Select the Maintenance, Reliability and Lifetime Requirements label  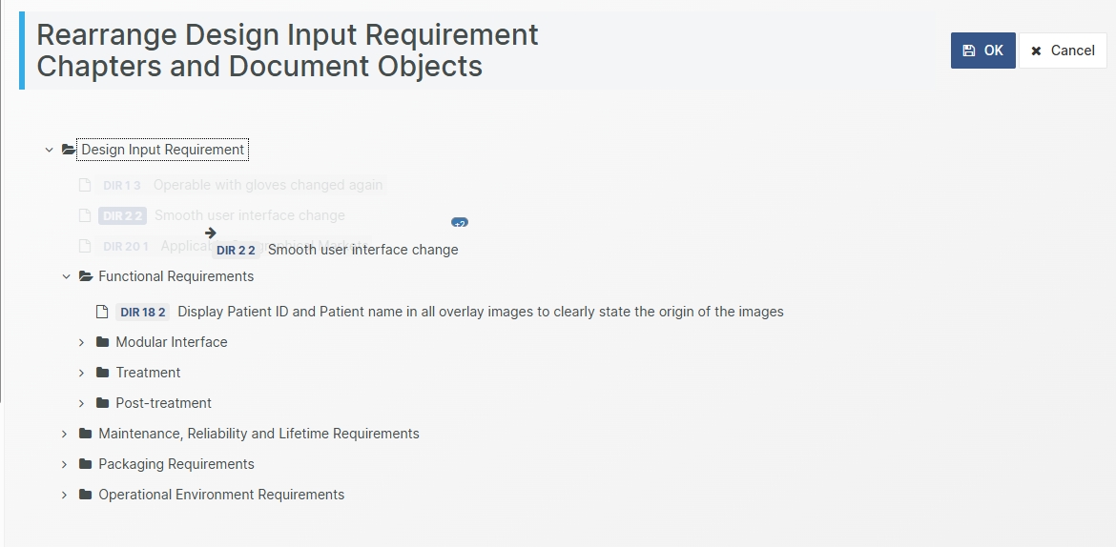pos(258,434)
